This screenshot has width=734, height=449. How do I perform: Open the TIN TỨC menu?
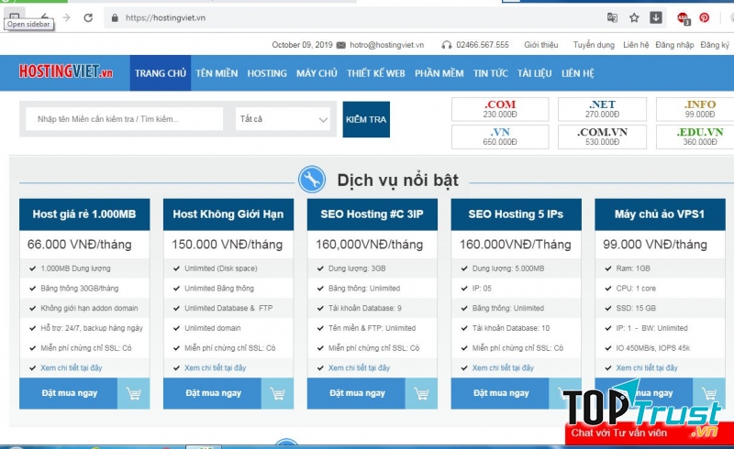pos(491,73)
